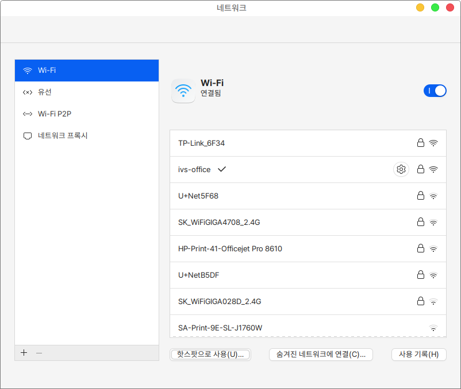Viewport: 461px width, 389px height.
Task: Open 사용 기록(H) history button
Action: (x=418, y=355)
